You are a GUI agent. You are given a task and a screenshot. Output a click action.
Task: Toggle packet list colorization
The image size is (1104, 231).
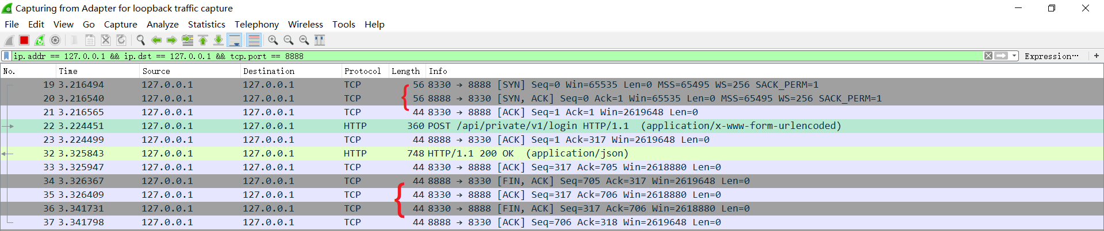pyautogui.click(x=254, y=40)
